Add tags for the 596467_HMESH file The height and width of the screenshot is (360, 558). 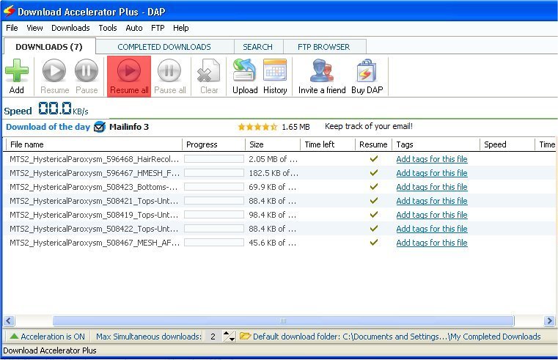pyautogui.click(x=432, y=173)
